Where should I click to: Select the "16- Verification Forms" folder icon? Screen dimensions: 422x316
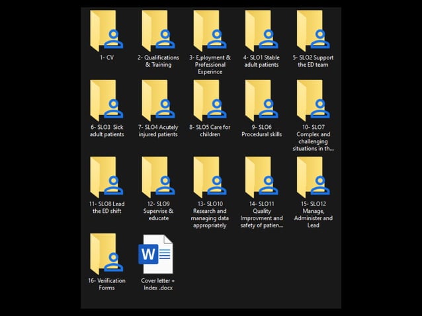[106, 254]
